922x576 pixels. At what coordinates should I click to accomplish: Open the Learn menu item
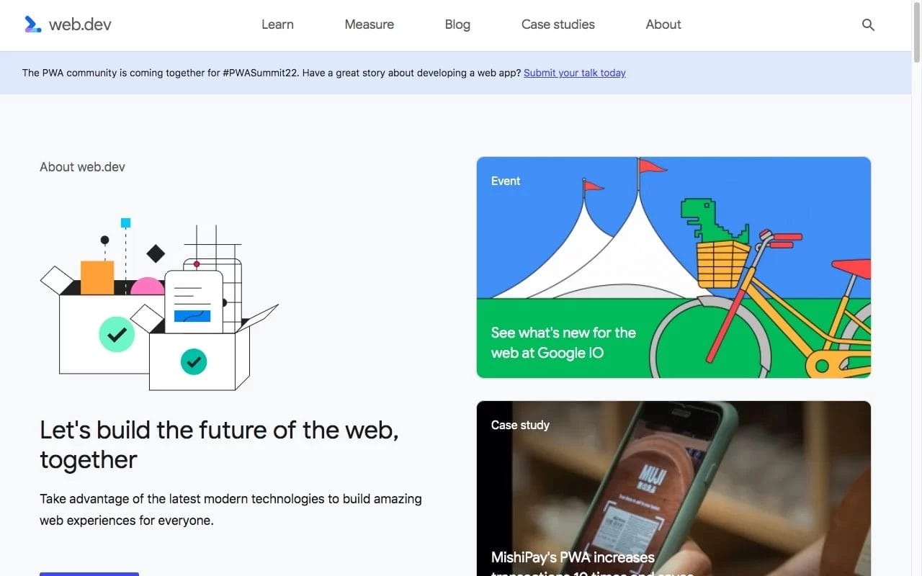[277, 24]
